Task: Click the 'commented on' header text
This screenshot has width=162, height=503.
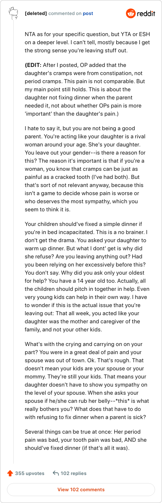Action: 65,13
